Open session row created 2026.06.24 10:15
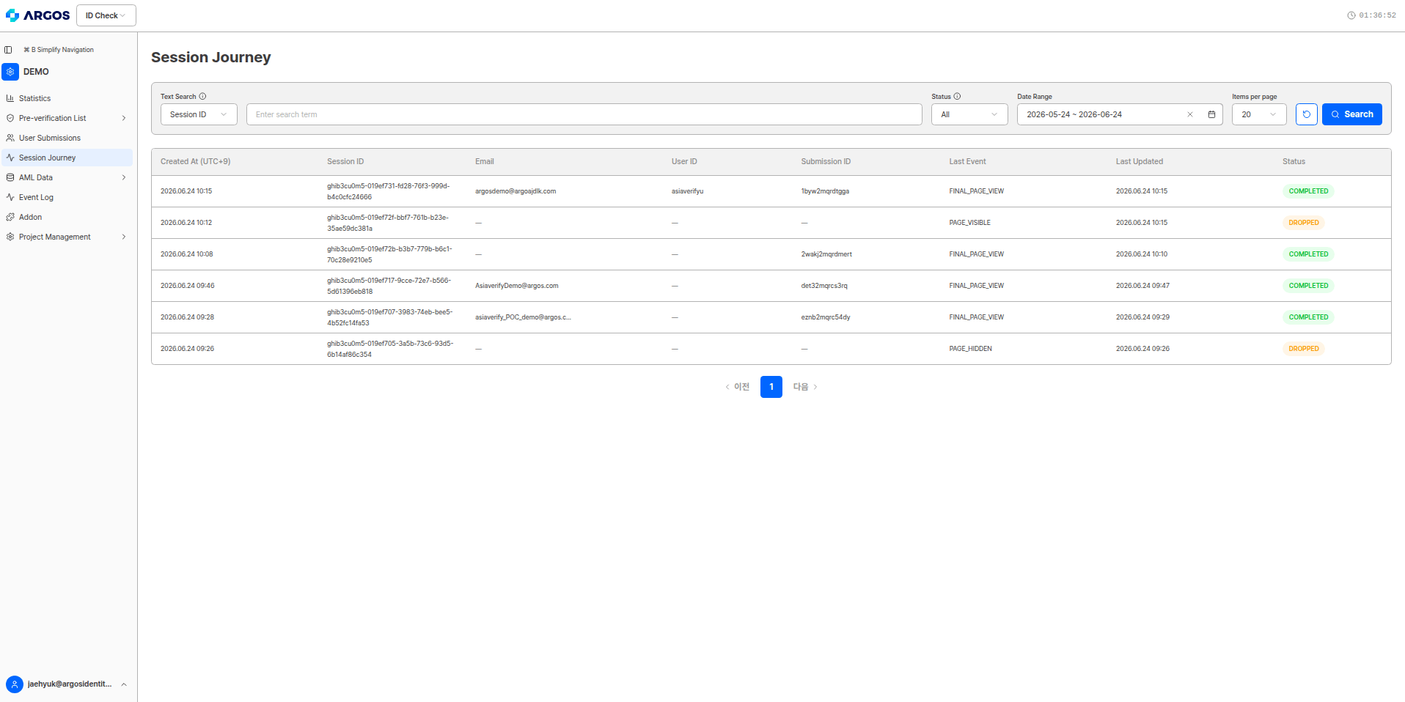1405x702 pixels. (x=771, y=191)
